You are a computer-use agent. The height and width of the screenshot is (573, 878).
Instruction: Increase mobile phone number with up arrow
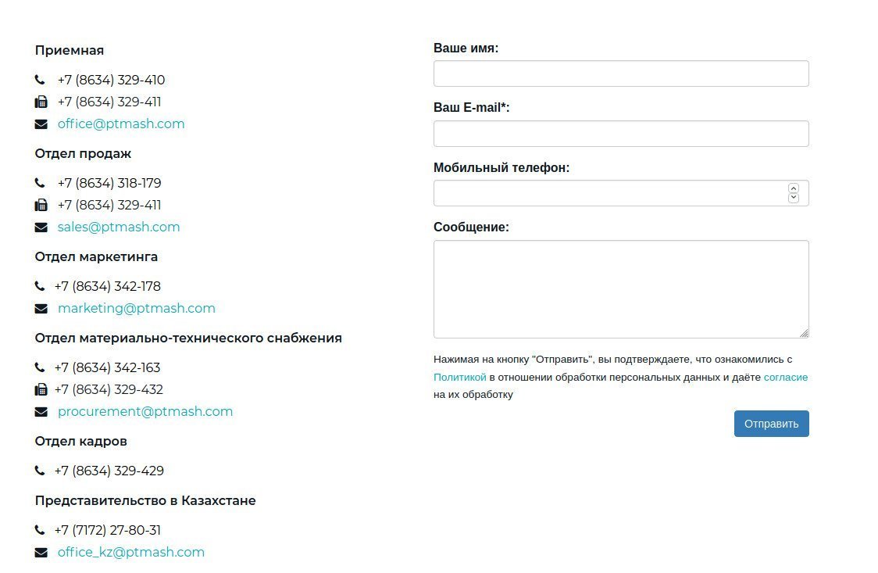pyautogui.click(x=794, y=188)
